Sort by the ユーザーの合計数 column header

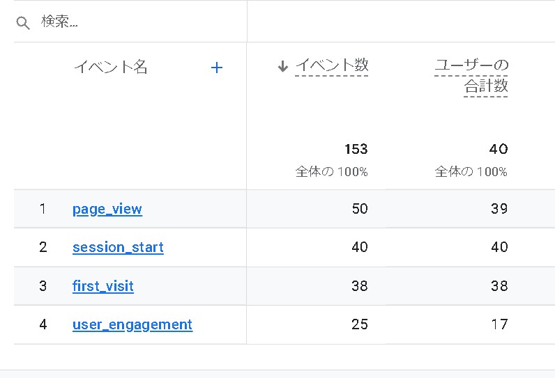pos(471,75)
